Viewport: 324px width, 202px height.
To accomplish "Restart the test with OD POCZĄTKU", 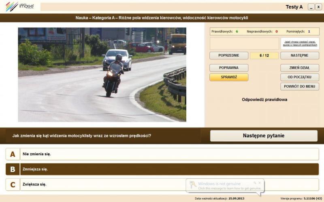I will tap(299, 77).
